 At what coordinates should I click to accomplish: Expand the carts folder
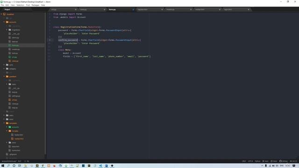4,65
